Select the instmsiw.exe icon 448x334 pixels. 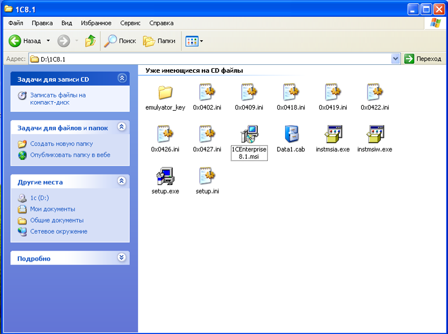pyautogui.click(x=375, y=134)
